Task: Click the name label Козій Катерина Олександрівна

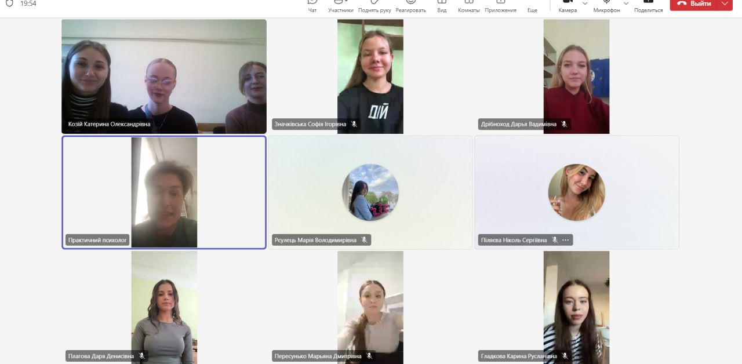Action: click(x=109, y=124)
